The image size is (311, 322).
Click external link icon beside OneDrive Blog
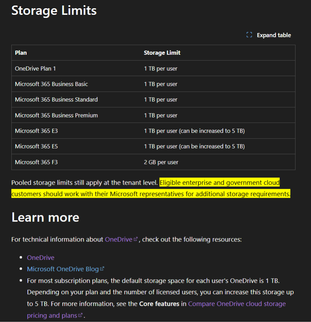pyautogui.click(x=102, y=269)
